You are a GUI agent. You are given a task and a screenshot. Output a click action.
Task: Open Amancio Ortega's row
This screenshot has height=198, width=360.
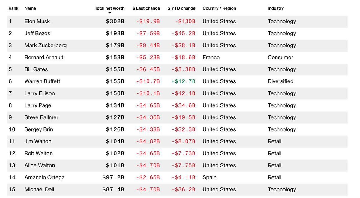[x=177, y=177]
